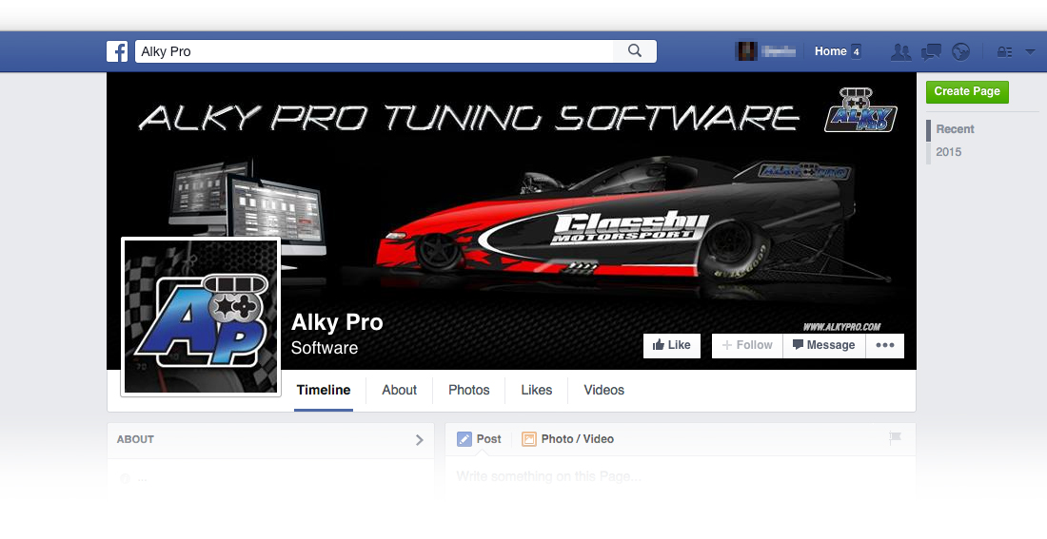Send a Message to Alky Pro
The height and width of the screenshot is (539, 1047).
(824, 345)
